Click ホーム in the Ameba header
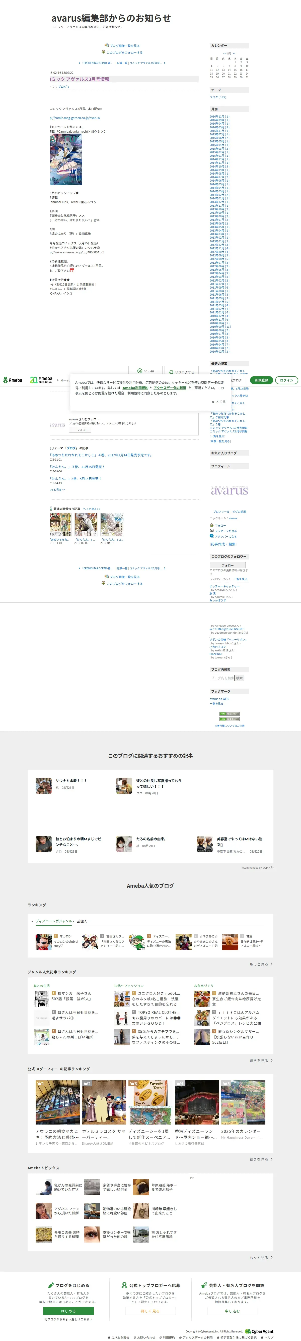The image size is (301, 1341). [65, 380]
